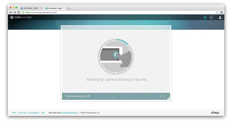The width and height of the screenshot is (232, 124).
Task: Open the Documentation footer link
Action: tap(34, 113)
